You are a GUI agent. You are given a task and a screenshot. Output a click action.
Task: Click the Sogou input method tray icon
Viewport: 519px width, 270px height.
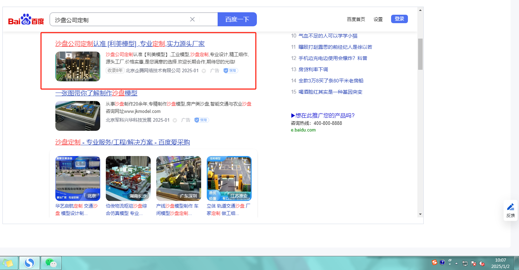[435, 262]
